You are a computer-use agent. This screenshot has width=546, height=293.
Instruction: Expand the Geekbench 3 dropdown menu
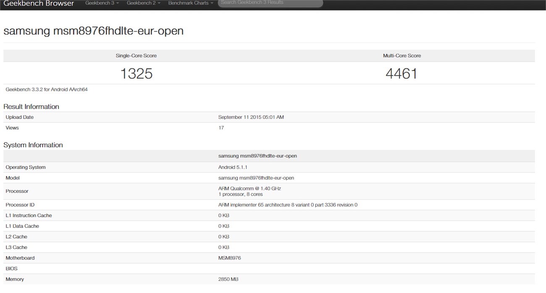pos(102,3)
